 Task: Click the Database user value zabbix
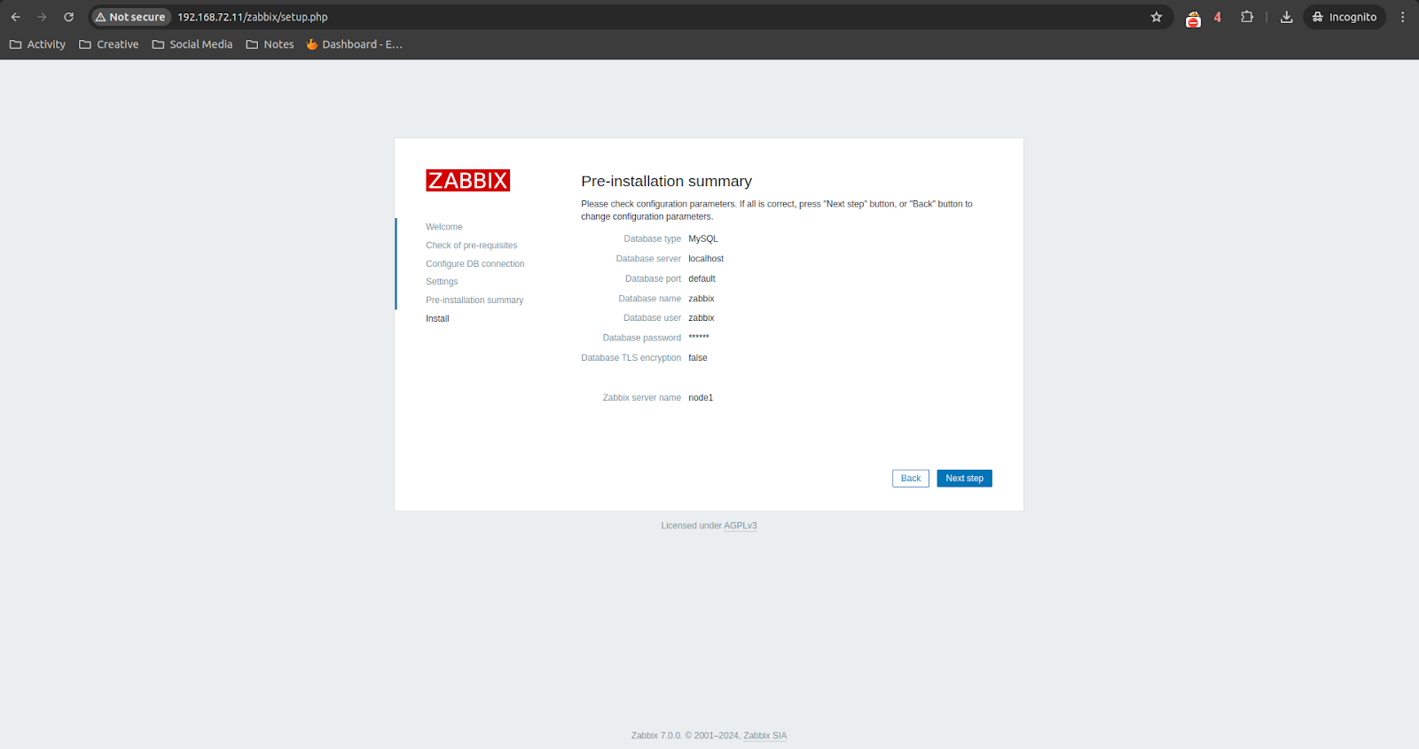coord(702,318)
